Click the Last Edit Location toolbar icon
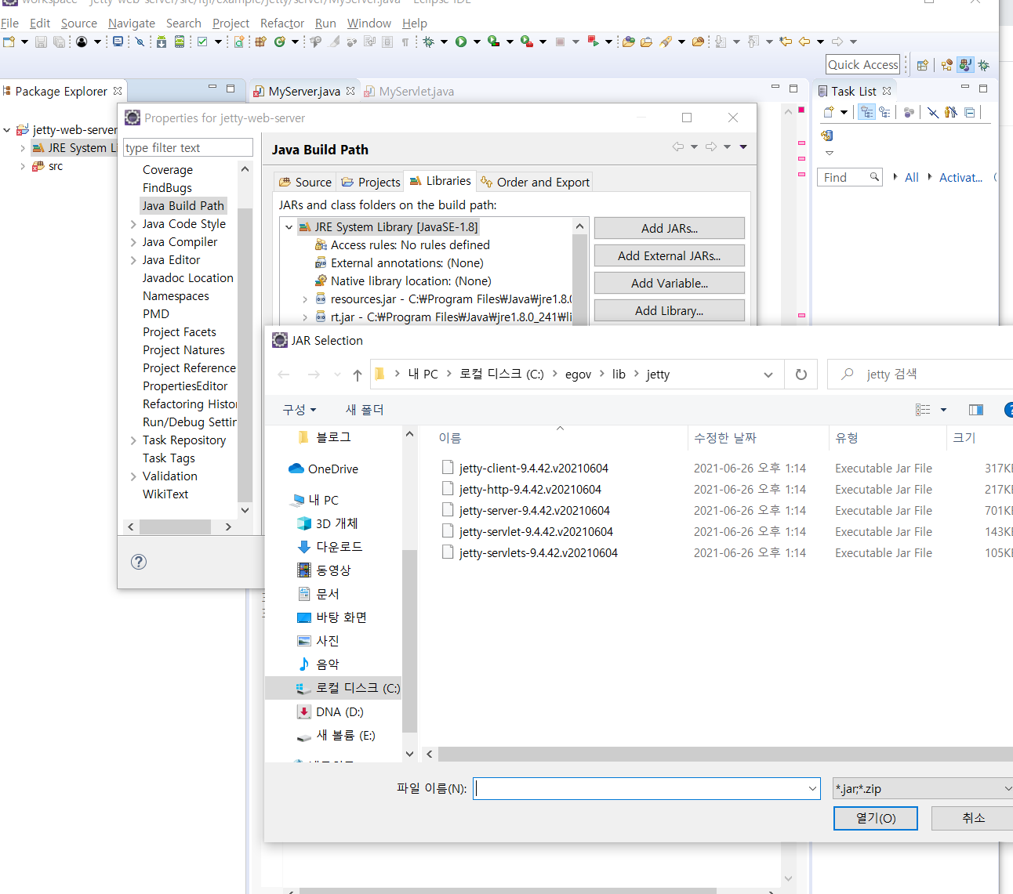This screenshot has height=894, width=1013. pos(786,42)
